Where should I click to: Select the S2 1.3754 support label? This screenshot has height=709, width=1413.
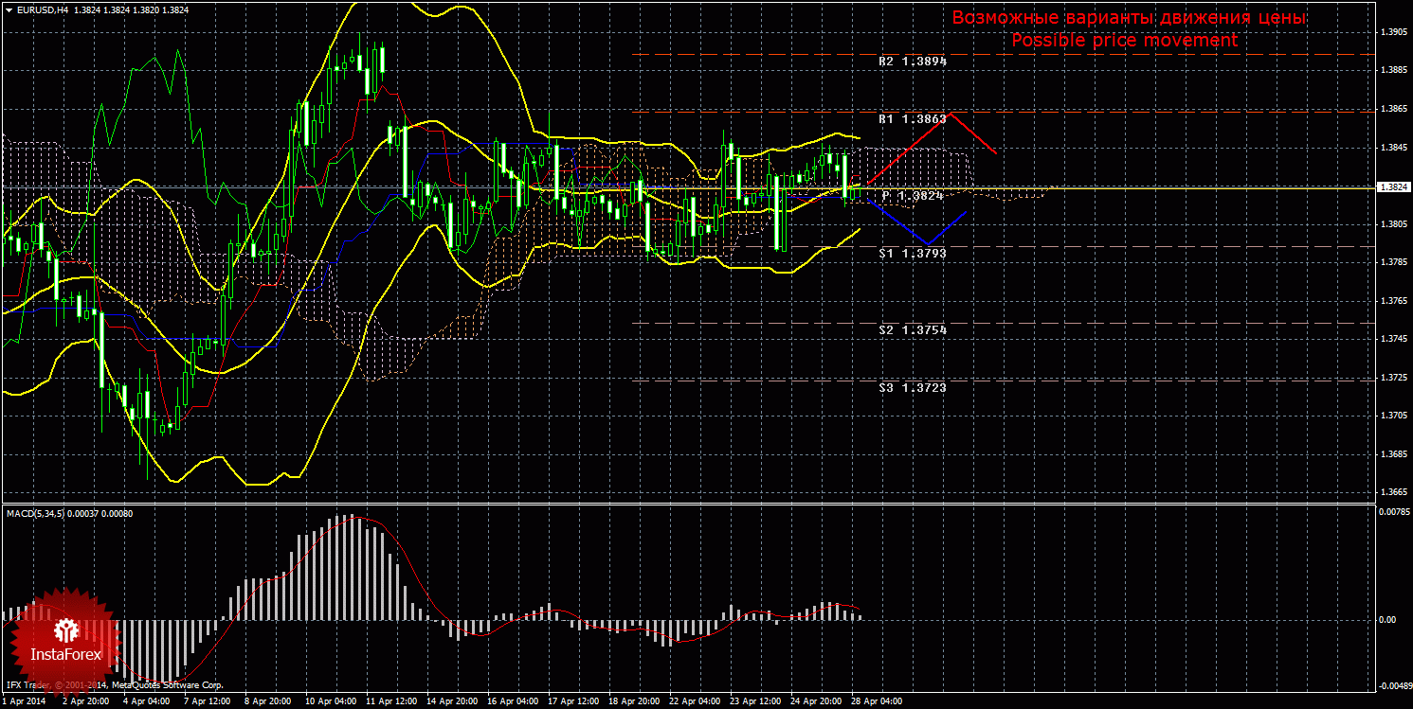click(x=912, y=329)
